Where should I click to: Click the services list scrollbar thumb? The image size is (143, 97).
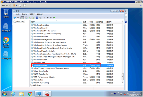pyautogui.click(x=123, y=77)
